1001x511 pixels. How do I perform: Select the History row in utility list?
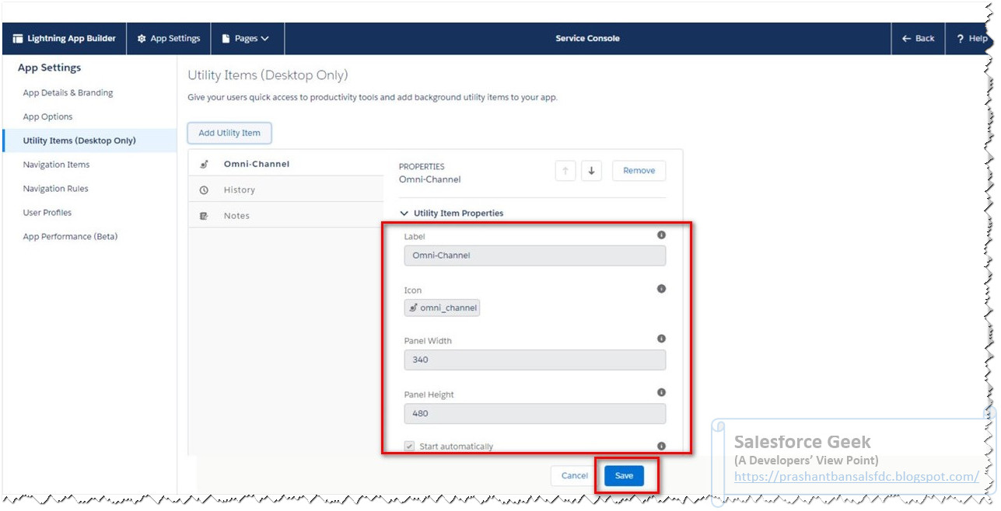point(286,189)
